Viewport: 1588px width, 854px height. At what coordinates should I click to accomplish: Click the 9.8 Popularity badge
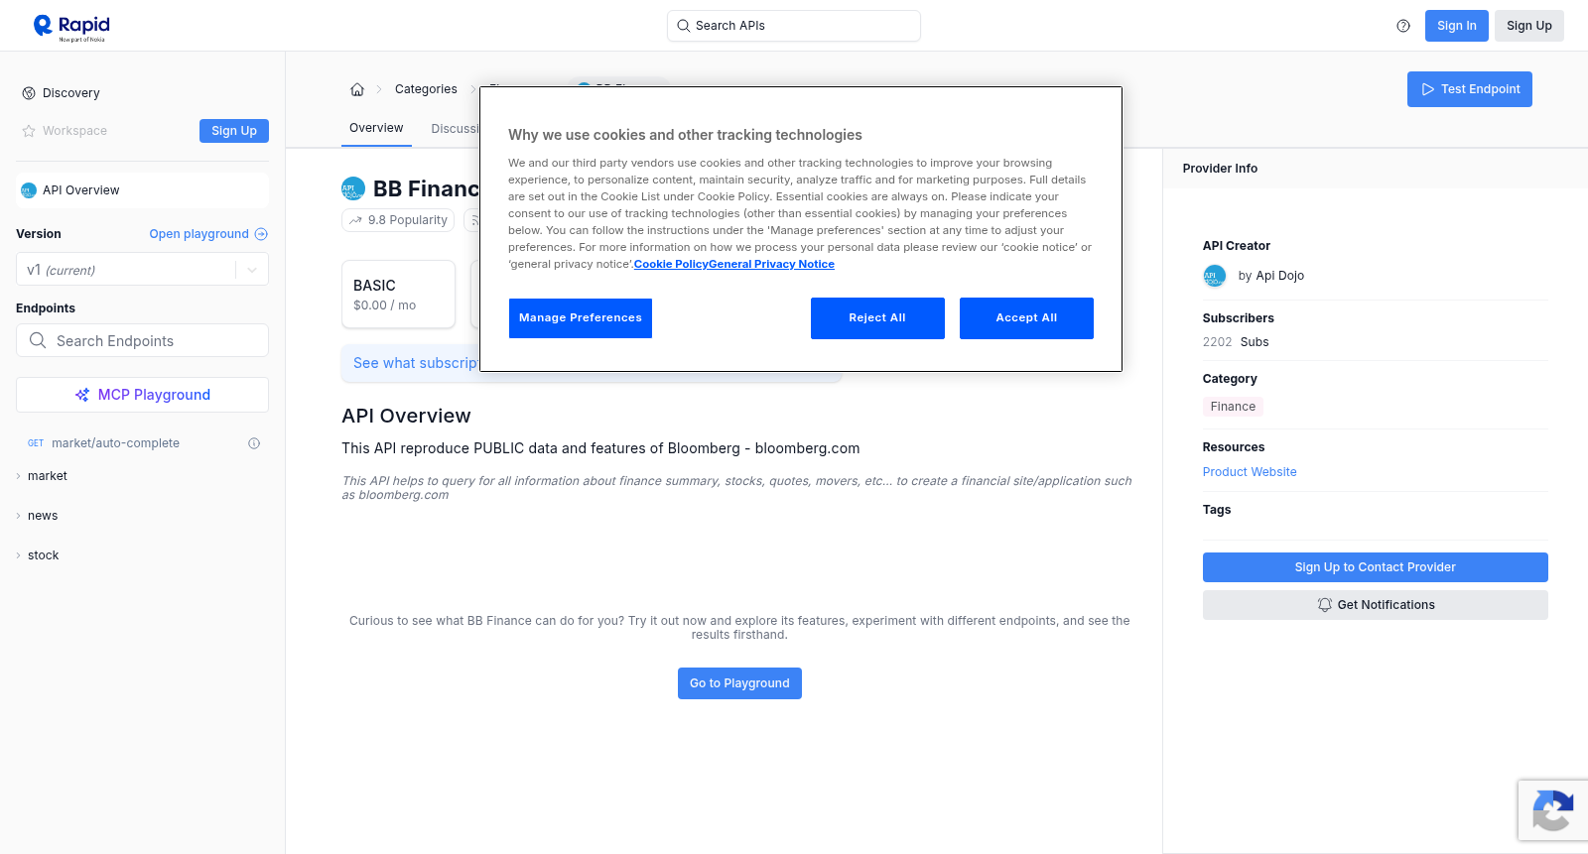click(398, 220)
